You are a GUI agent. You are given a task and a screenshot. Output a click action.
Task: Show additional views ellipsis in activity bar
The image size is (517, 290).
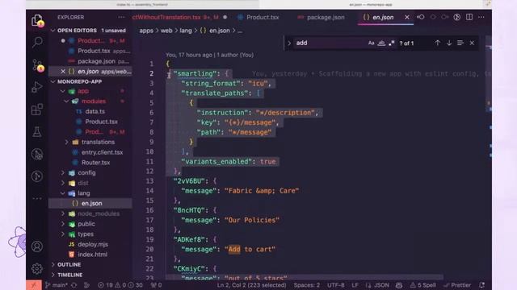click(37, 198)
